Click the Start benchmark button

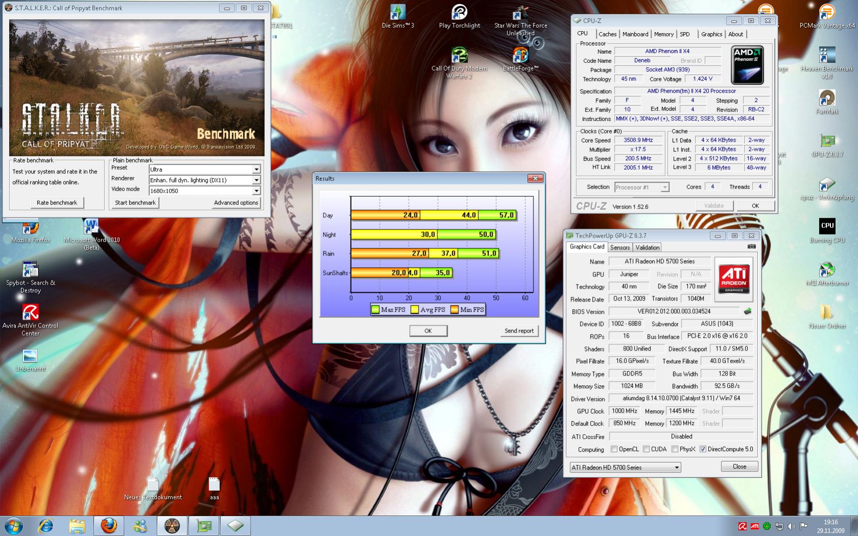[x=135, y=203]
